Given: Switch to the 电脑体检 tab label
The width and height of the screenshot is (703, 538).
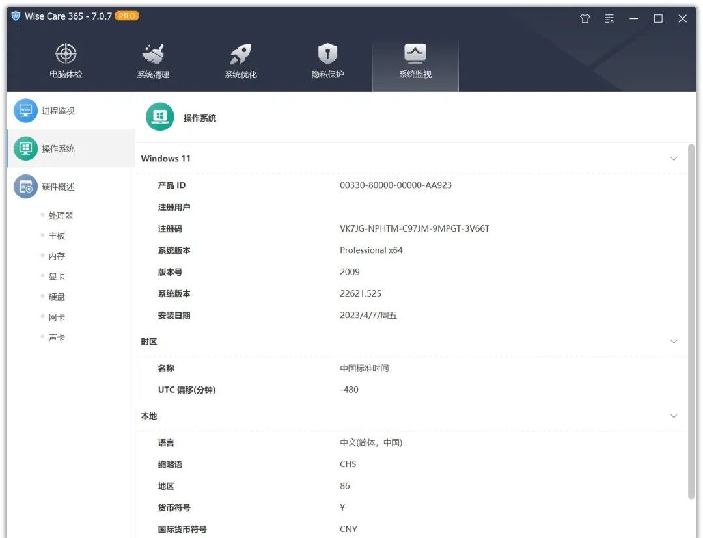Looking at the screenshot, I should [x=66, y=74].
